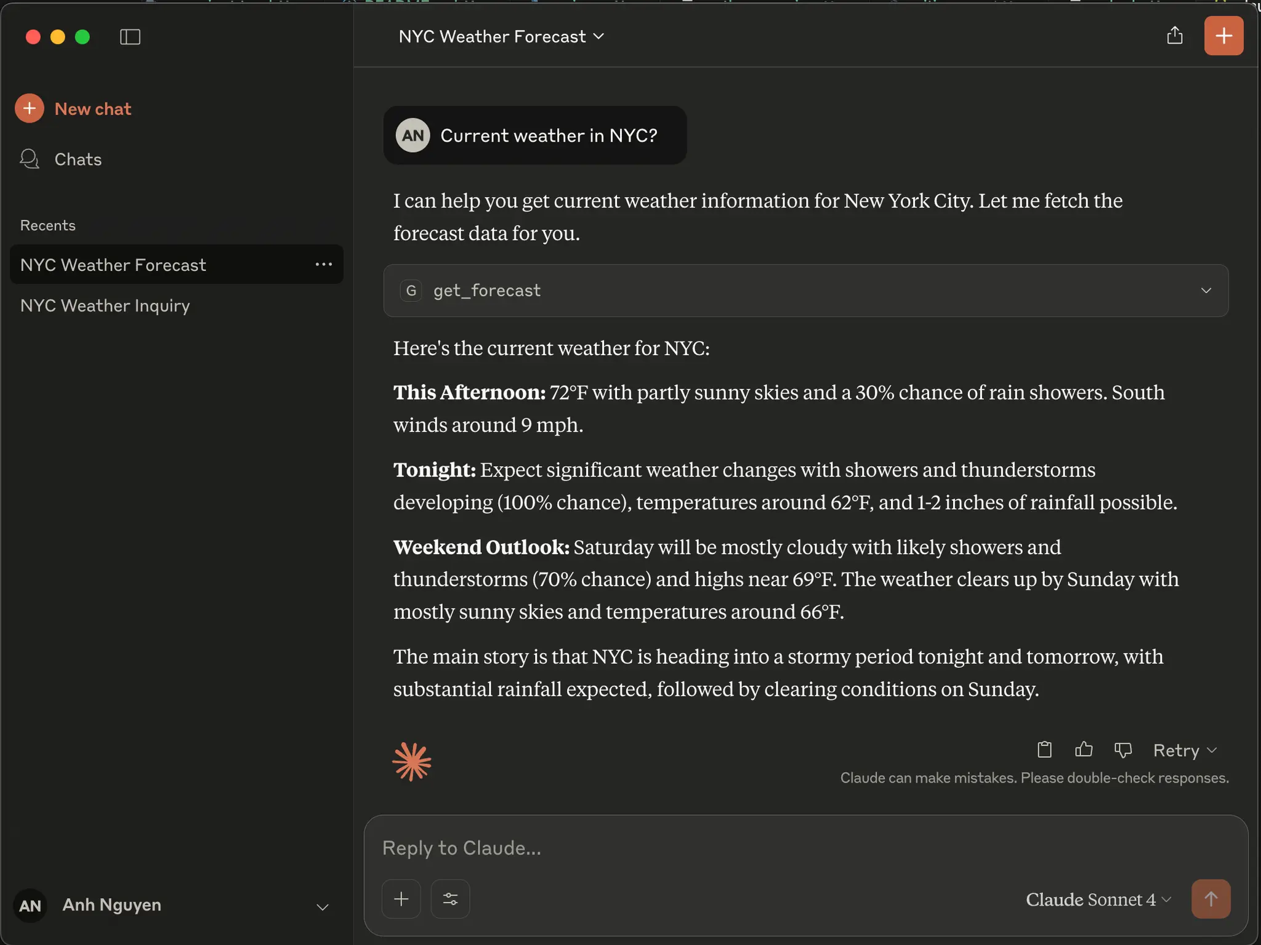The image size is (1261, 945).
Task: Expand the get_forecast tool result
Action: [x=1206, y=290]
